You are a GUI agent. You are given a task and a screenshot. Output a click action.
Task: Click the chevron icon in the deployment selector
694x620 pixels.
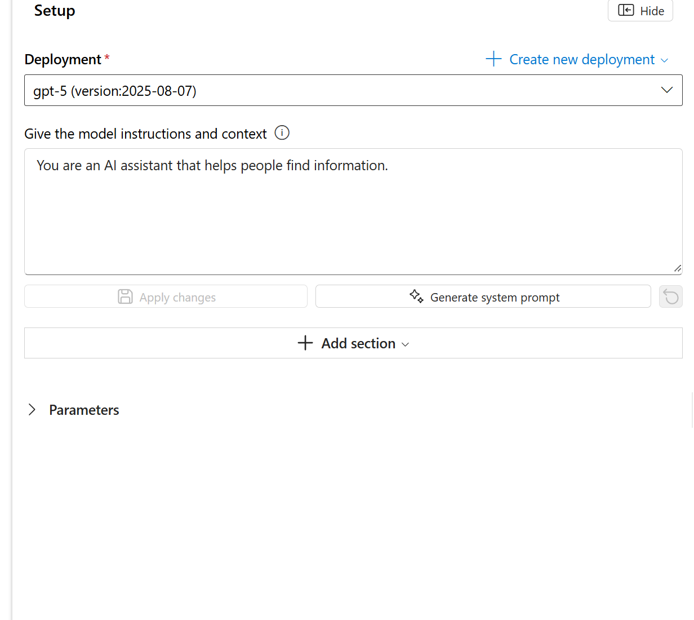pyautogui.click(x=667, y=90)
